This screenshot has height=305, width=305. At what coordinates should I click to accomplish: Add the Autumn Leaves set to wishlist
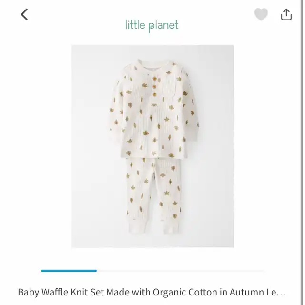[261, 14]
